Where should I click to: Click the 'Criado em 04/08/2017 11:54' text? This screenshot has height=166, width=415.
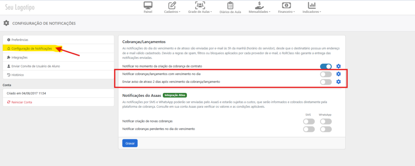point(27,93)
